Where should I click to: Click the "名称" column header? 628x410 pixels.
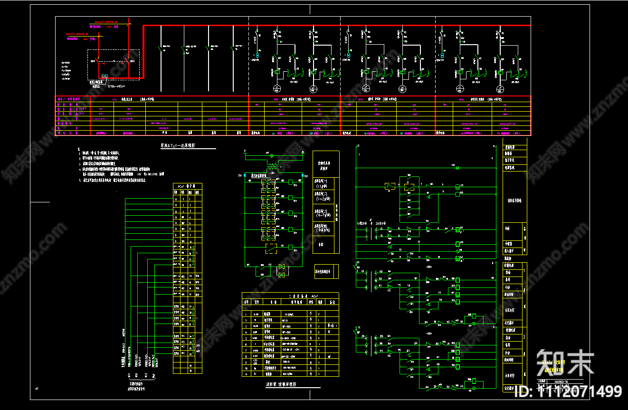click(x=274, y=301)
